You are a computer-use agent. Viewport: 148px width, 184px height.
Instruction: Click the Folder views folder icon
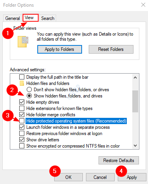coord(23,41)
